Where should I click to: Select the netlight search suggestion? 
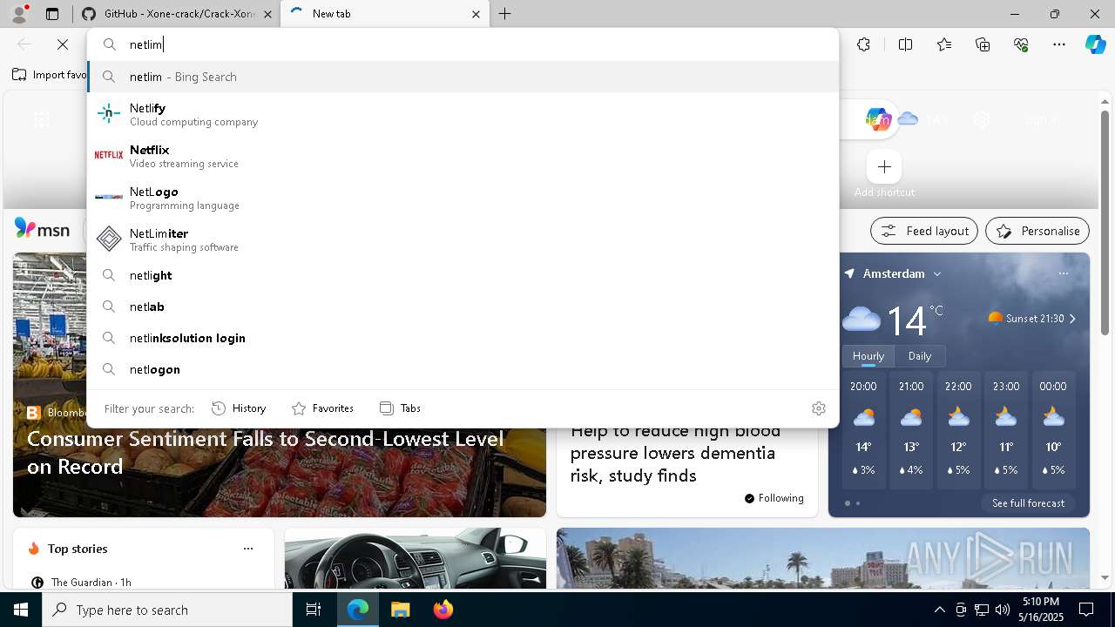463,275
